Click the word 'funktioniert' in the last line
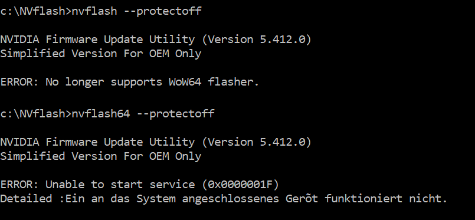 [x=363, y=199]
